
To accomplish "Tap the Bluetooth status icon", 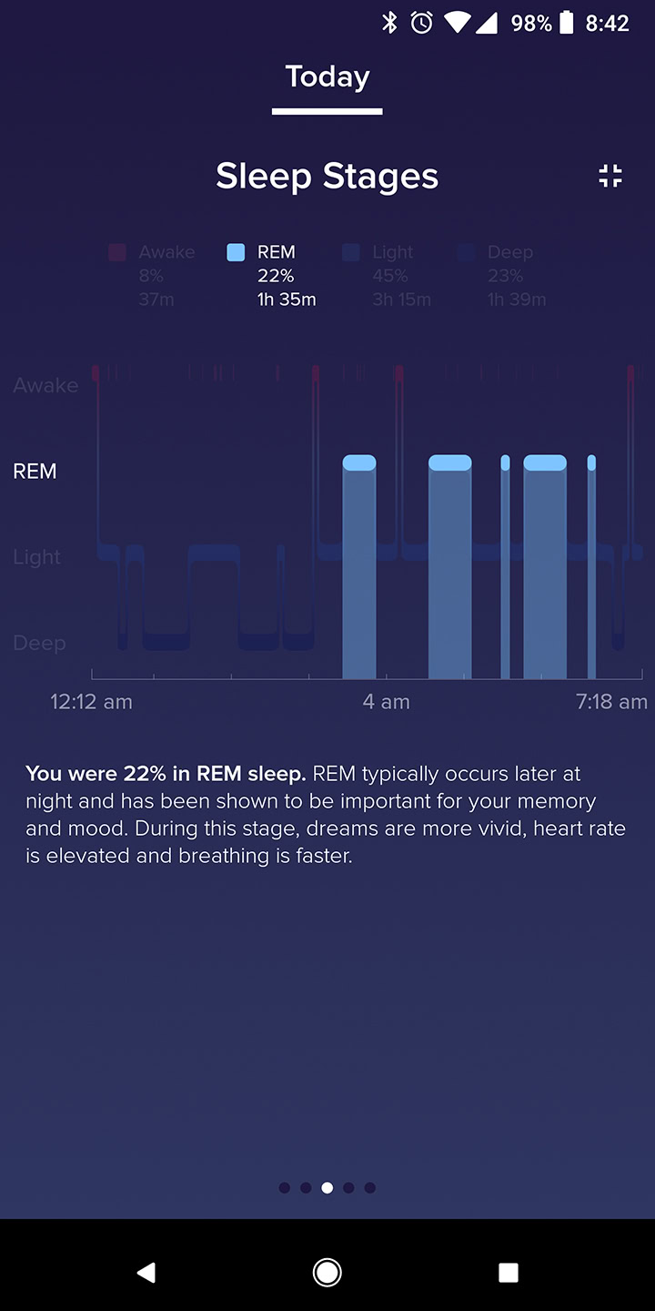I will point(389,23).
